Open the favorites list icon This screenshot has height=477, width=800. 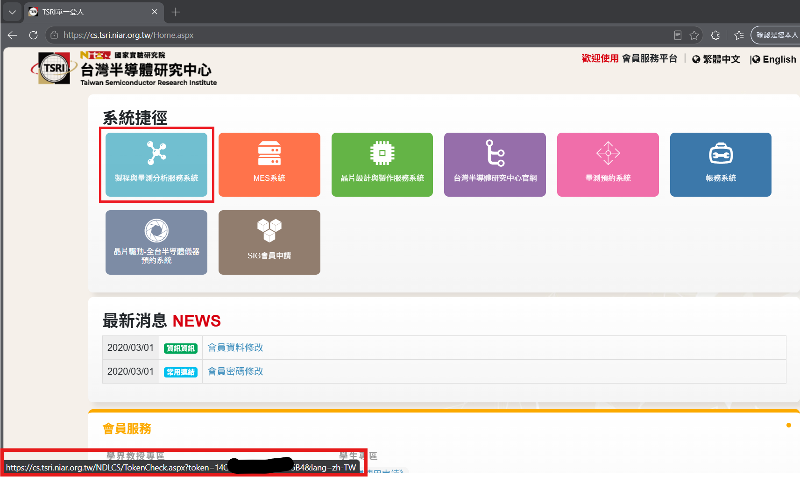(739, 35)
